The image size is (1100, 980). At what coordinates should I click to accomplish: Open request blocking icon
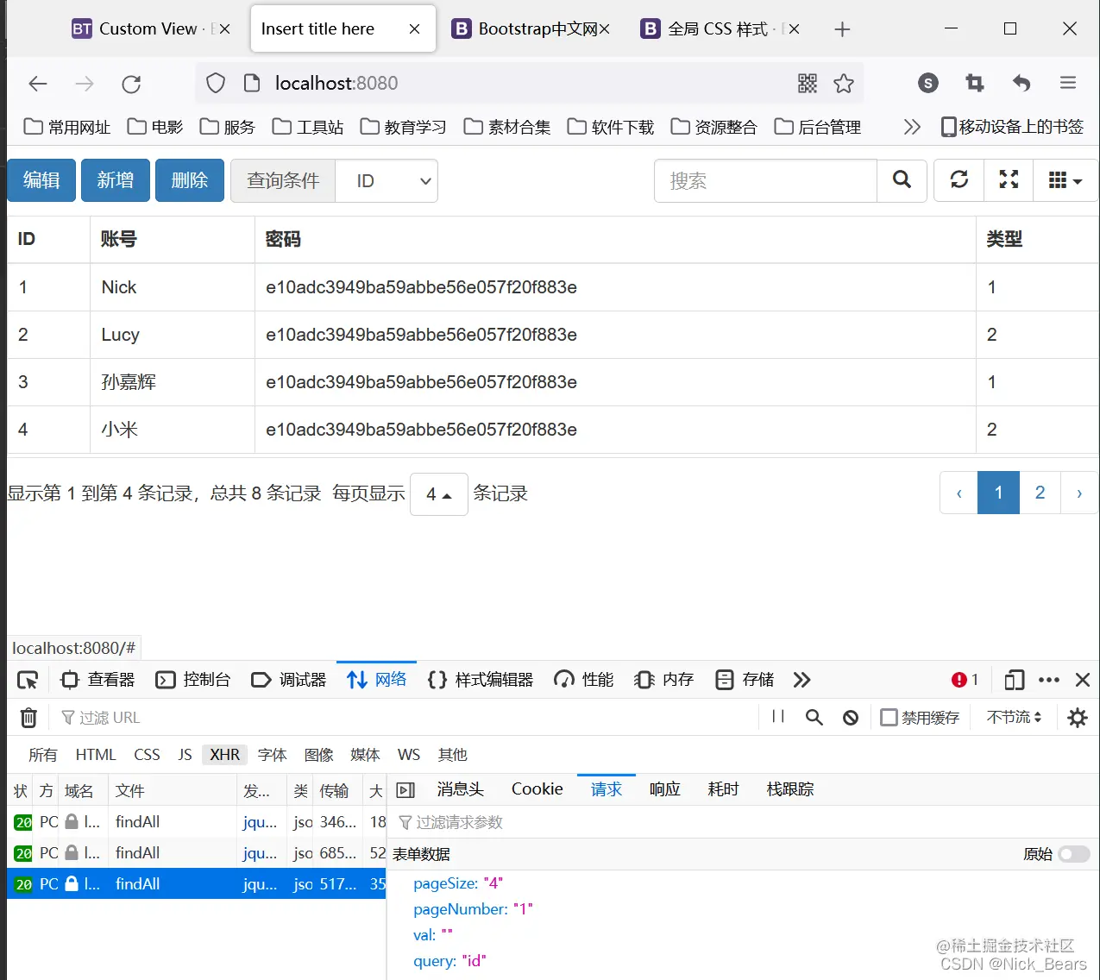[851, 718]
